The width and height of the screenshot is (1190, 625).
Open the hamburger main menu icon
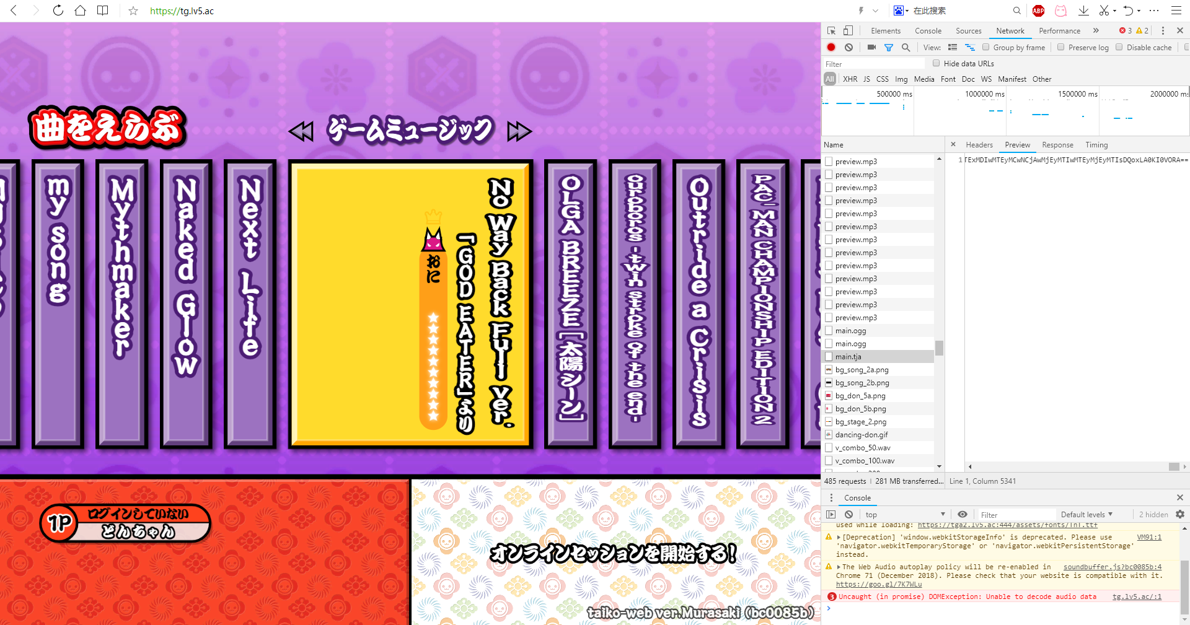coord(1176,11)
